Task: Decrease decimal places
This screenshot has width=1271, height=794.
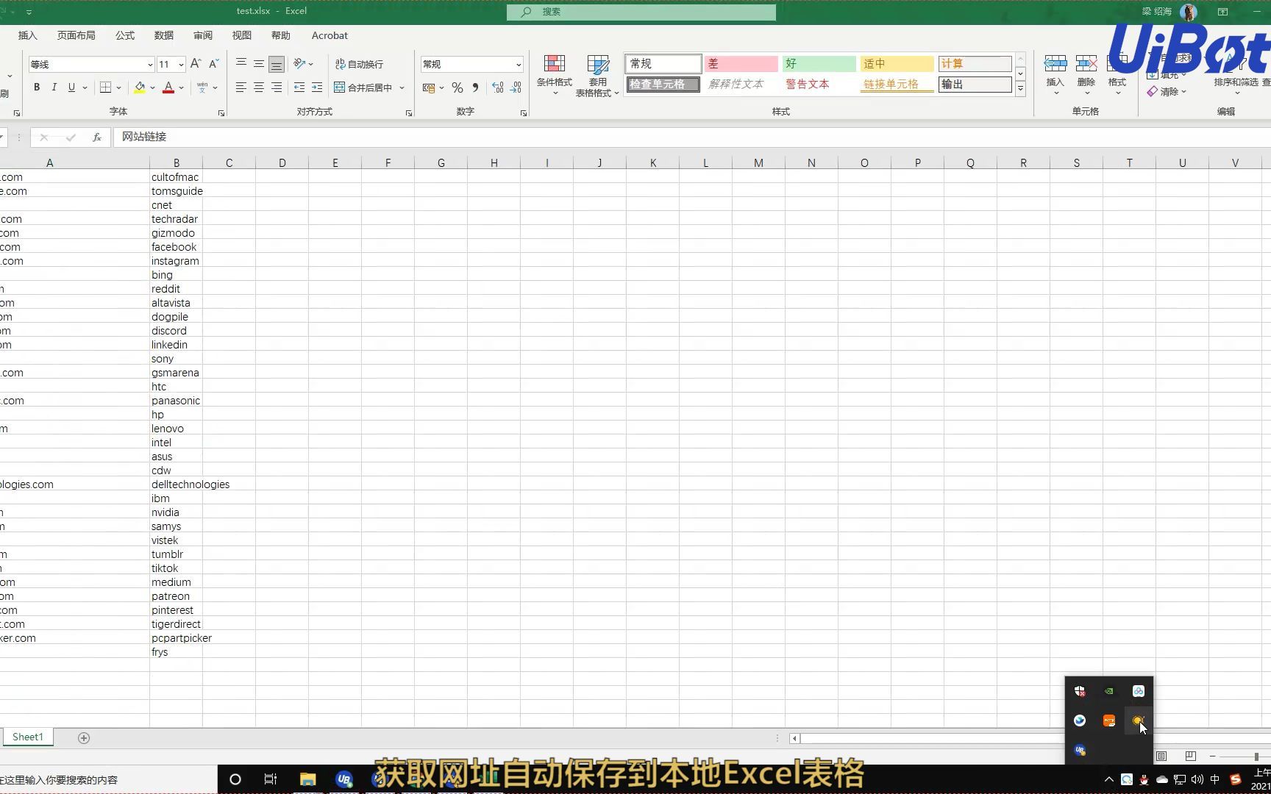Action: pos(516,87)
